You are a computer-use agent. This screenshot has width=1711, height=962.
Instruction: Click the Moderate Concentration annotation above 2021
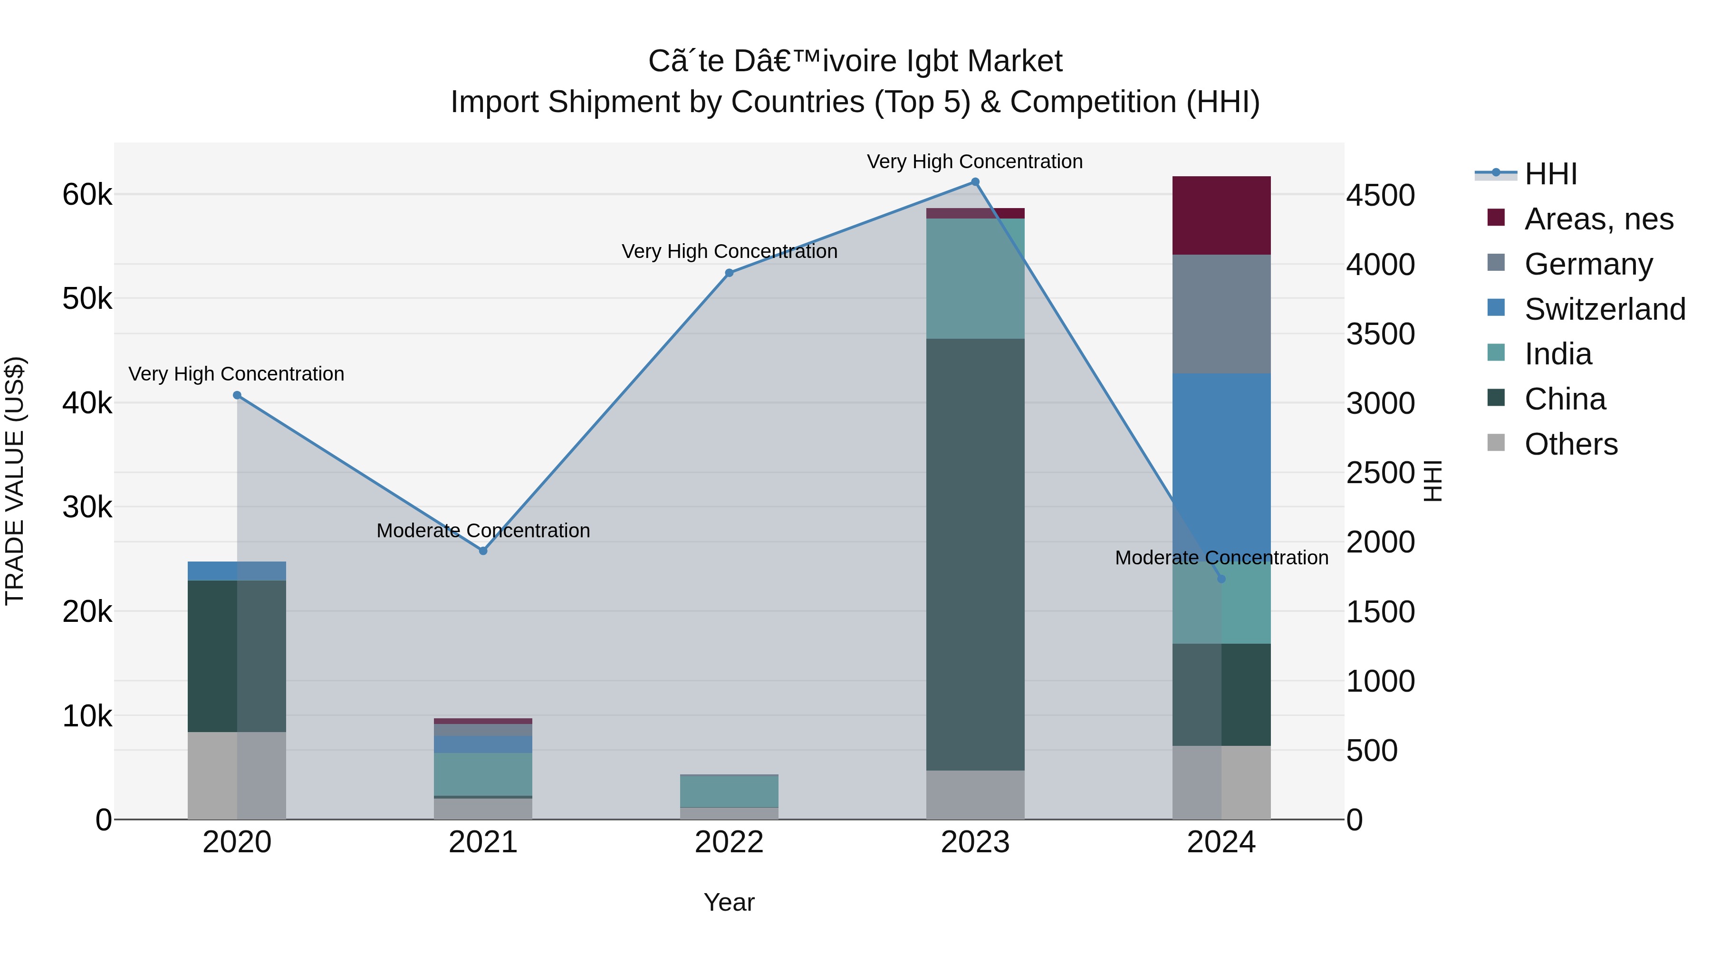(483, 531)
